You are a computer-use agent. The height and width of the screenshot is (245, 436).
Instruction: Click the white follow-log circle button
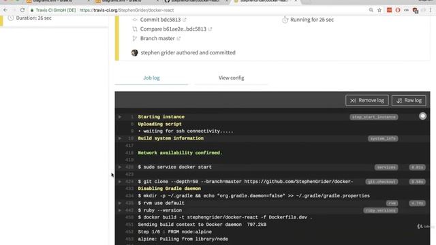pyautogui.click(x=422, y=116)
